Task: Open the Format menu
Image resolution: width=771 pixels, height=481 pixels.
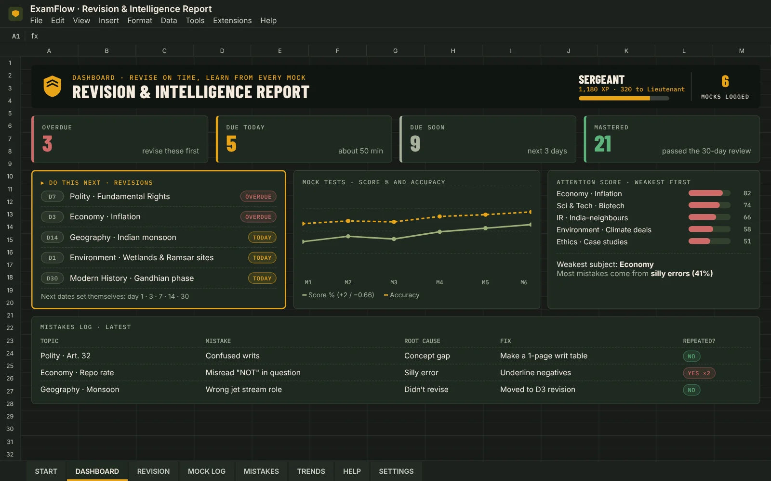Action: tap(140, 21)
